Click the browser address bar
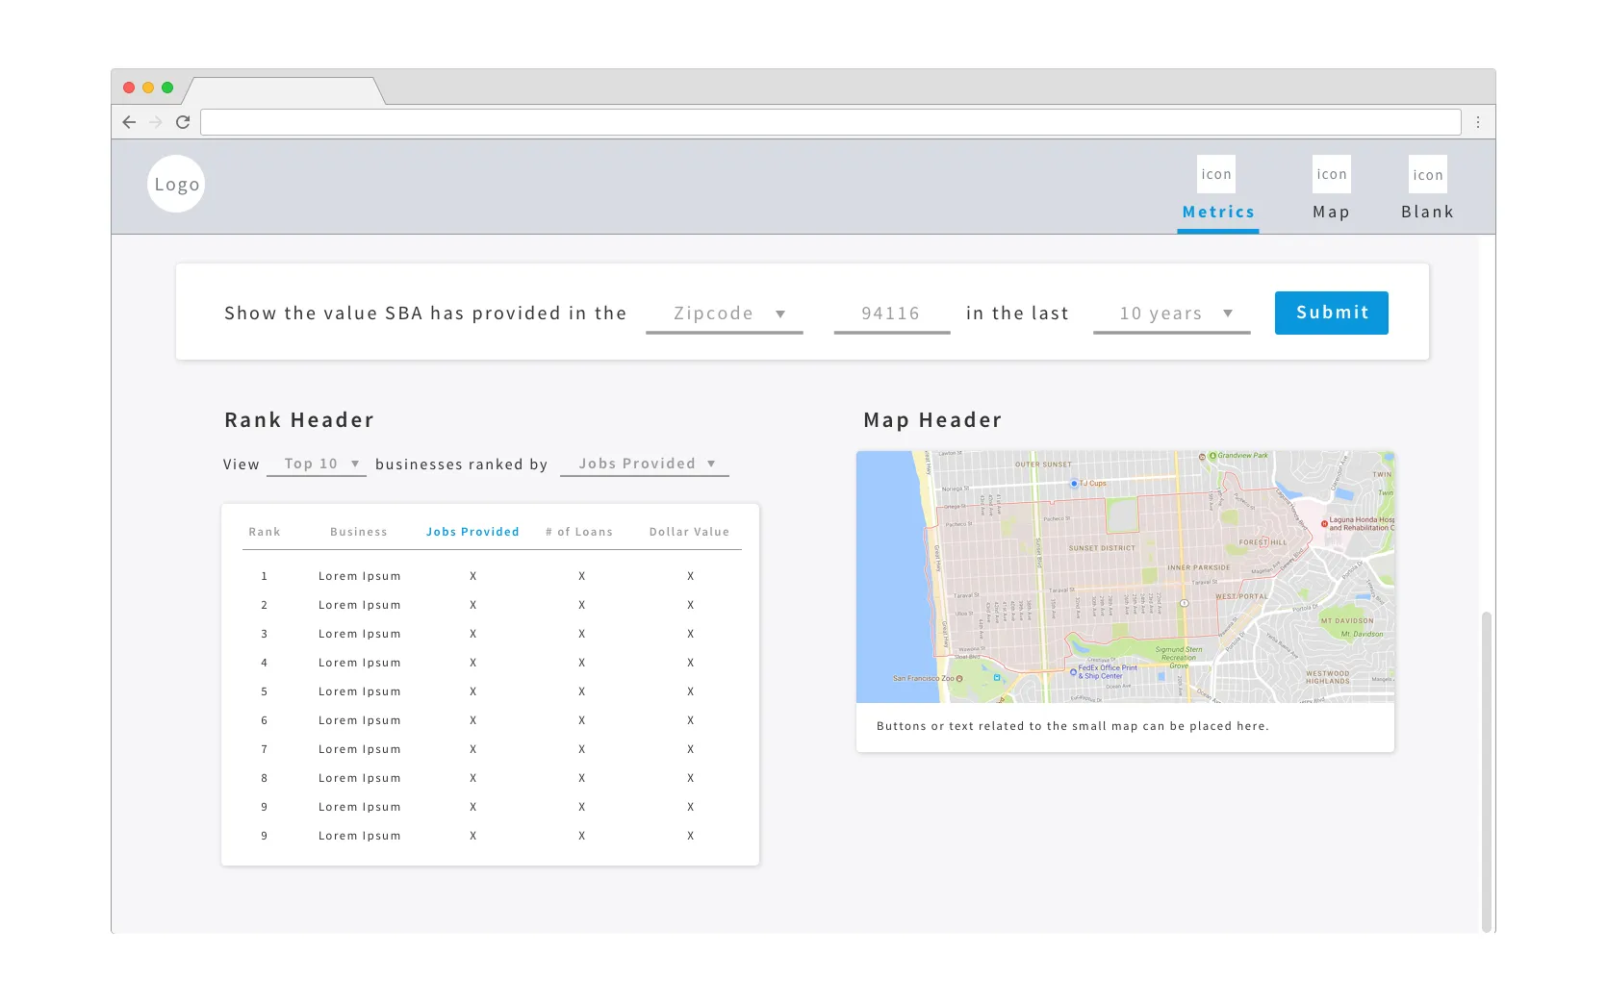The image size is (1607, 1004). click(829, 122)
